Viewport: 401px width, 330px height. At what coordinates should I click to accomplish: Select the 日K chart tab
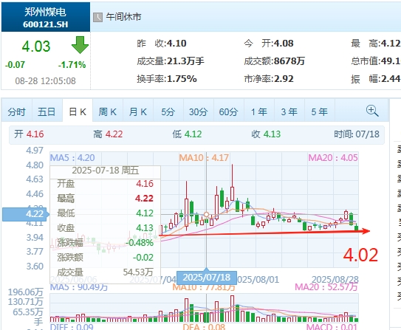78,112
